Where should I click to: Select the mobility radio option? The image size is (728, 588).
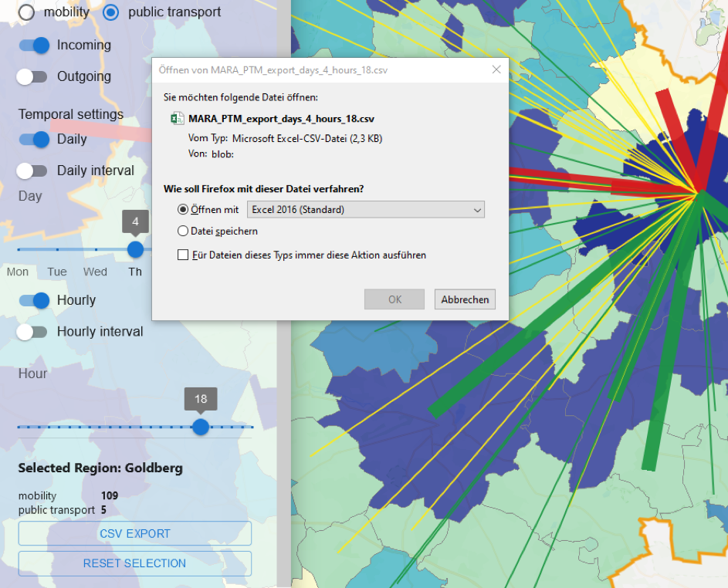[x=26, y=12]
